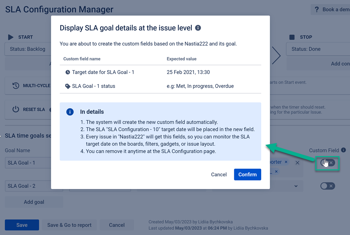Click the START play triangle icon
Screen dimensions: 350x235
click(11, 37)
